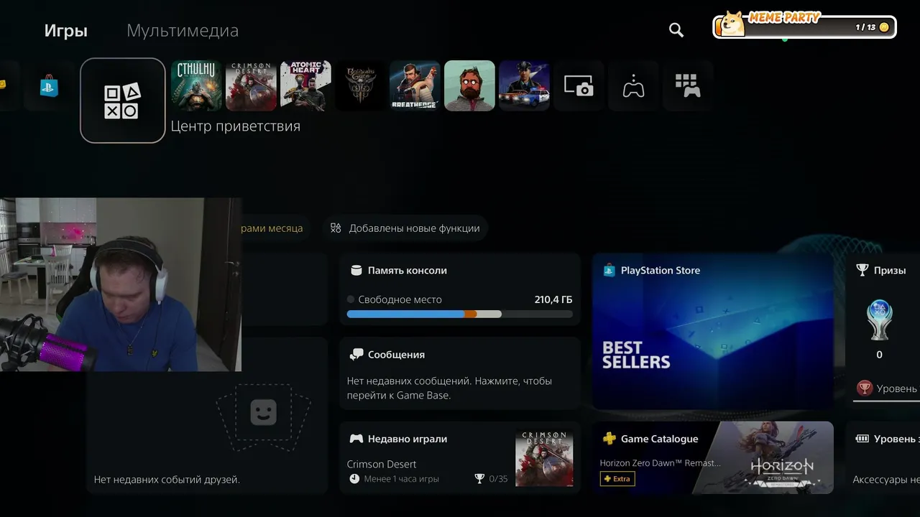Click the Память консоли storage icon

pos(356,271)
